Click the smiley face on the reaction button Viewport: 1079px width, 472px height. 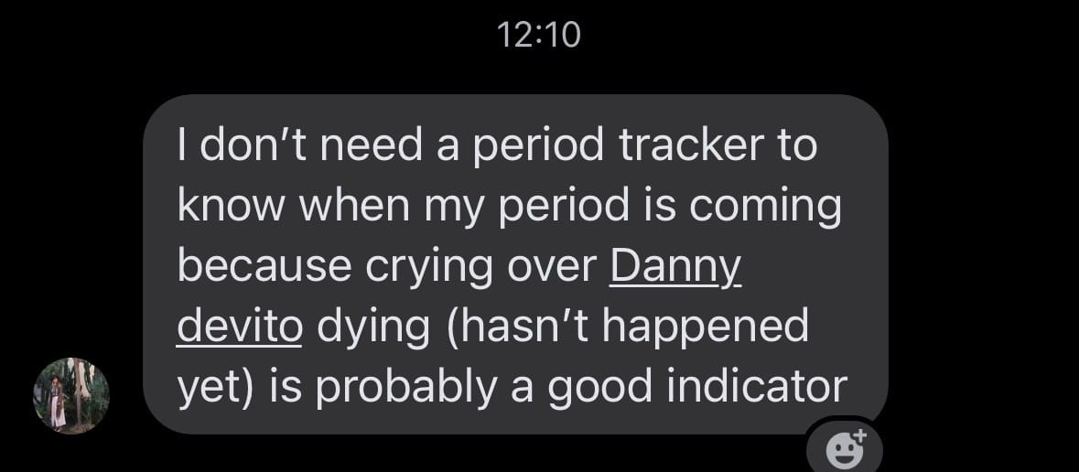(x=840, y=451)
